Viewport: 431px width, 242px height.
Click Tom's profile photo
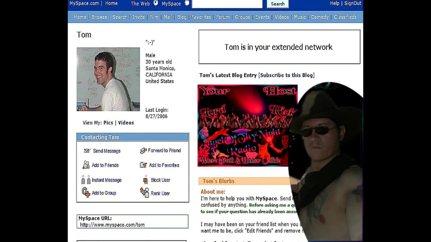[108, 79]
